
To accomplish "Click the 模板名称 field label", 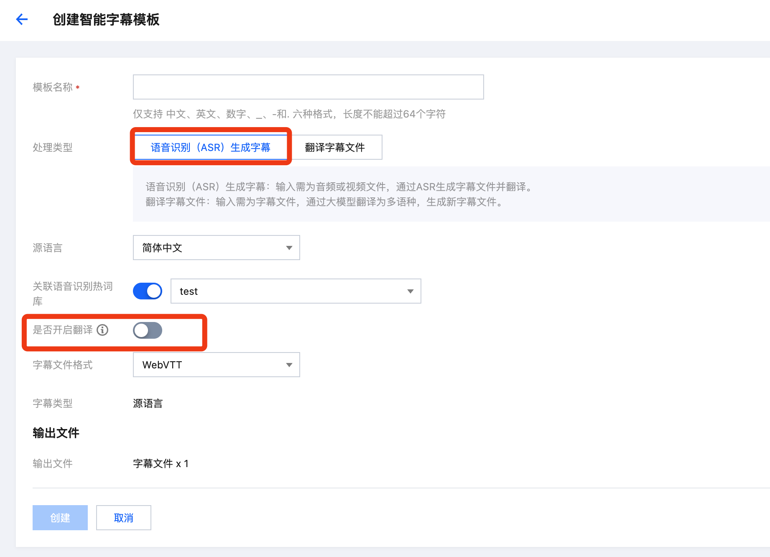I will point(53,87).
